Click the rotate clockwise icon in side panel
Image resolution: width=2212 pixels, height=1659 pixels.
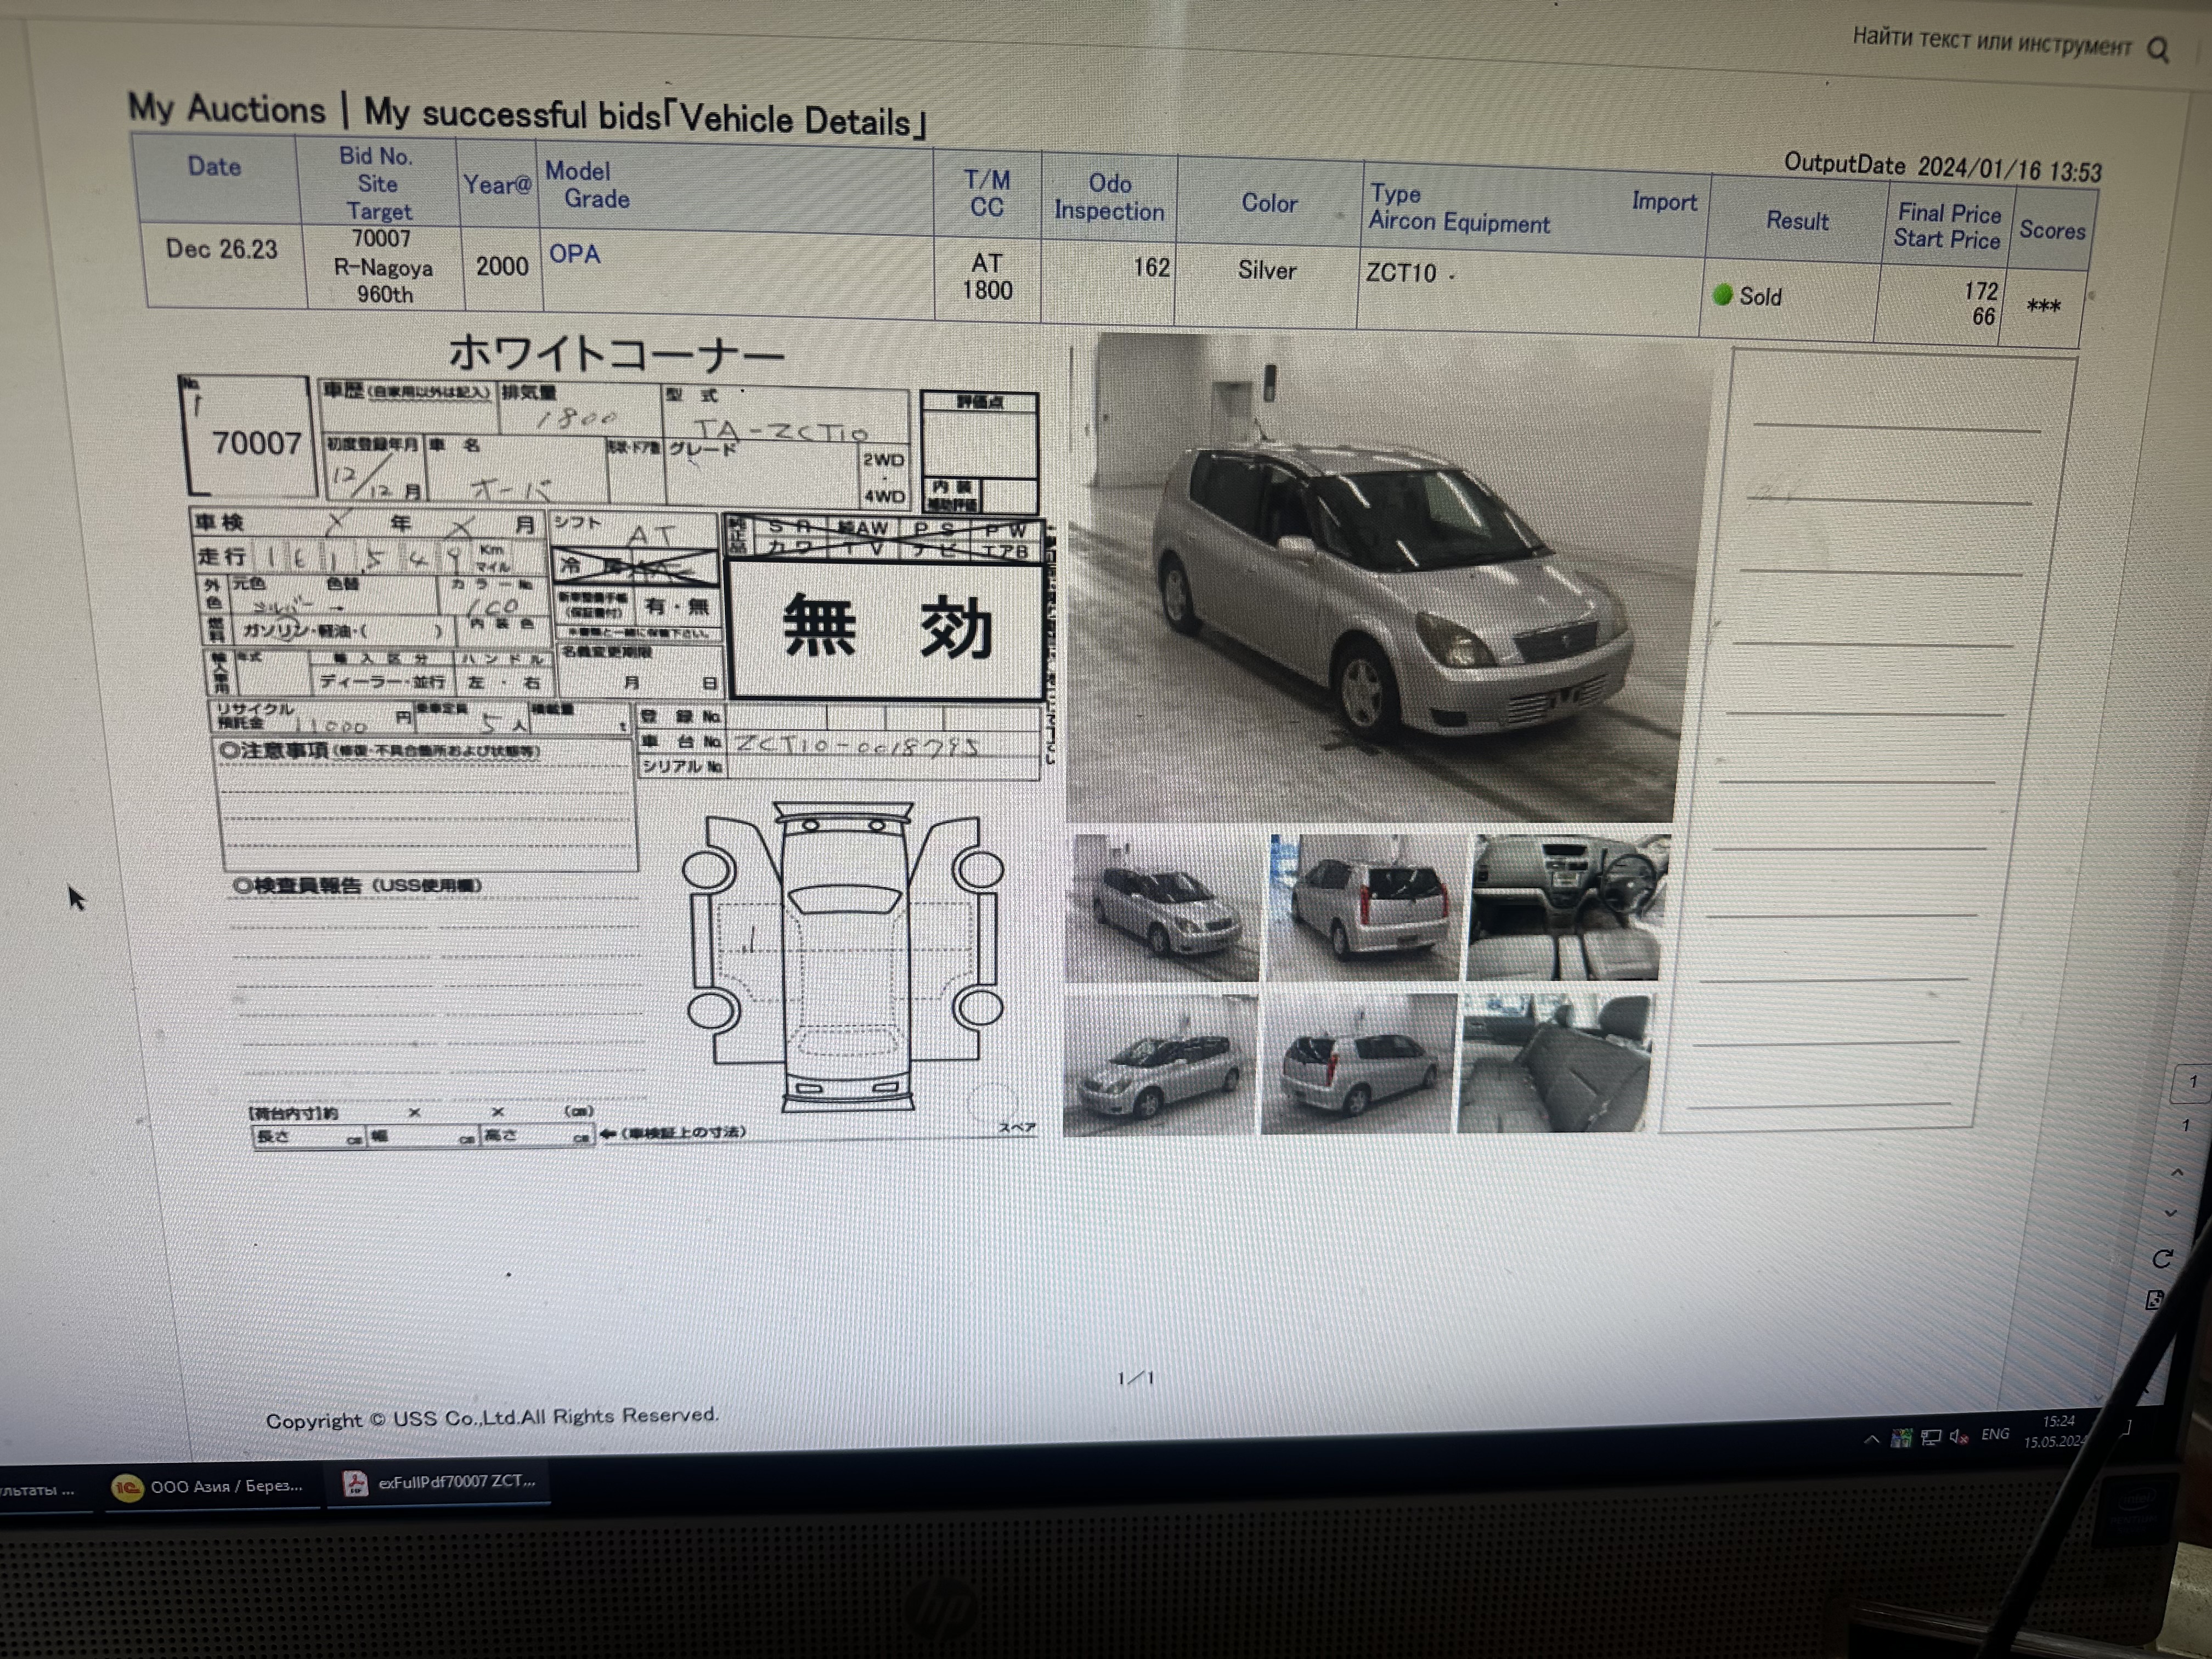(x=2162, y=1259)
